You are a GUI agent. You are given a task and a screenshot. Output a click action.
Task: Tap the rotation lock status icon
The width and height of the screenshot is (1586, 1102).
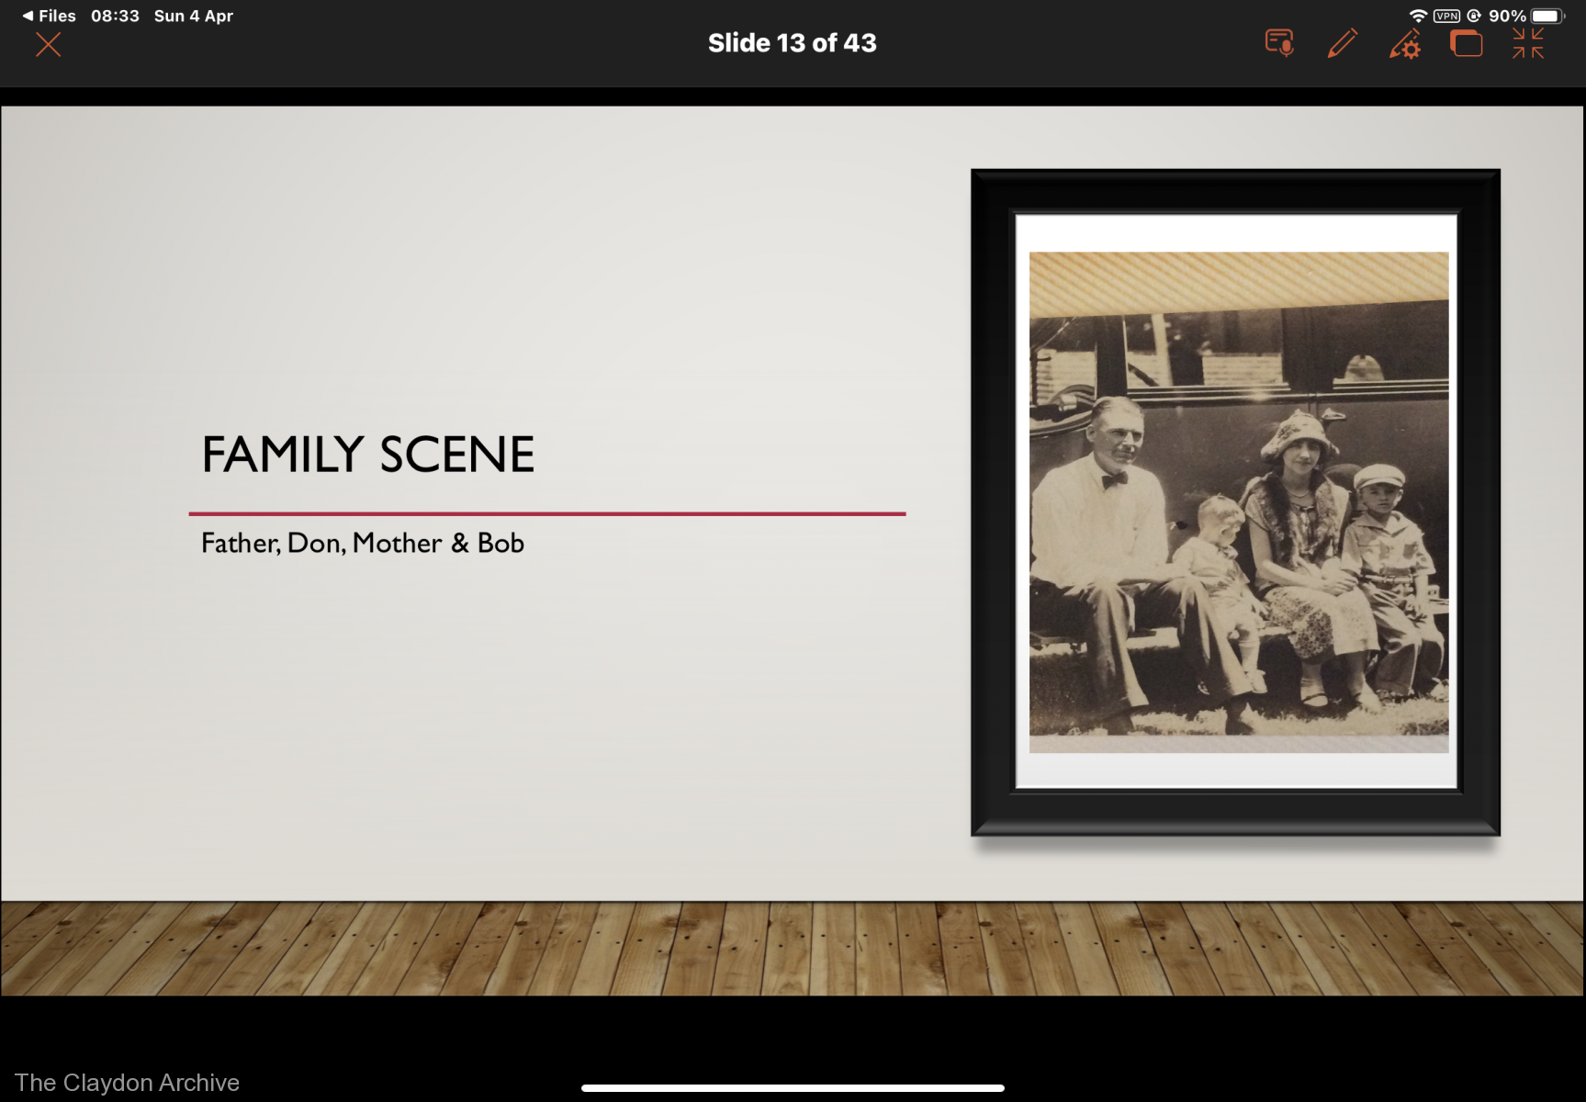point(1474,16)
